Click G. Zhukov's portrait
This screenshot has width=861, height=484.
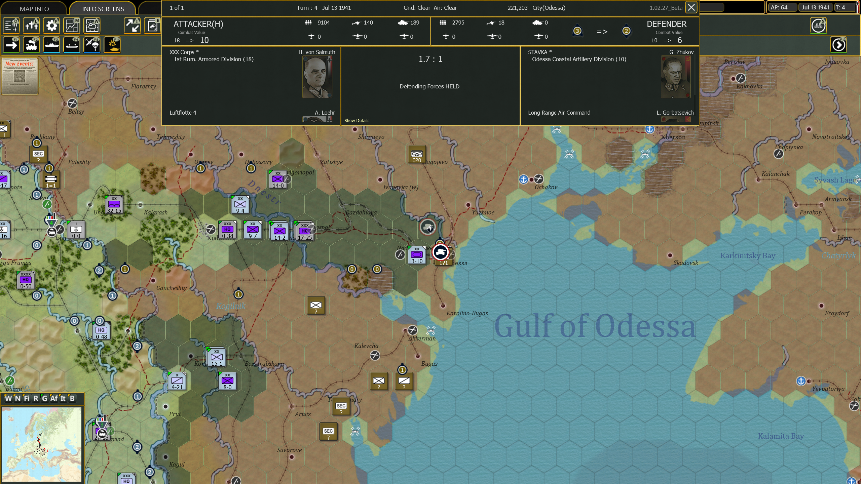coord(676,77)
